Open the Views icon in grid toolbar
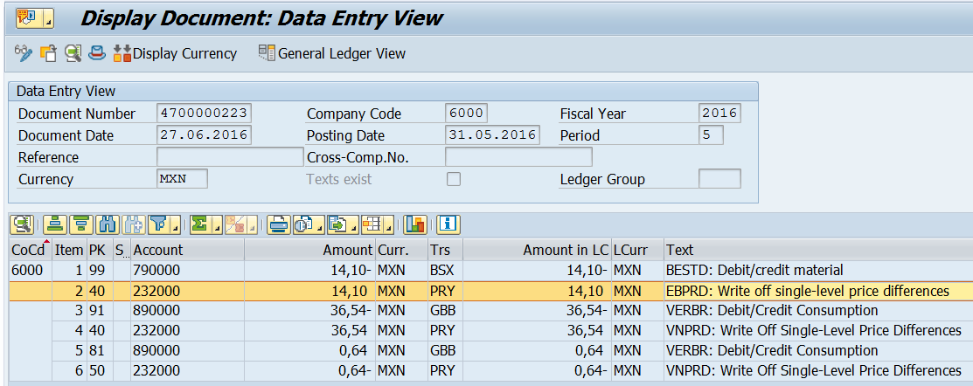The image size is (973, 386). [x=302, y=224]
